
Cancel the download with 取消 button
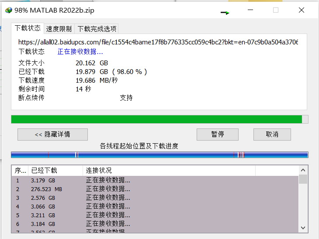click(x=272, y=135)
